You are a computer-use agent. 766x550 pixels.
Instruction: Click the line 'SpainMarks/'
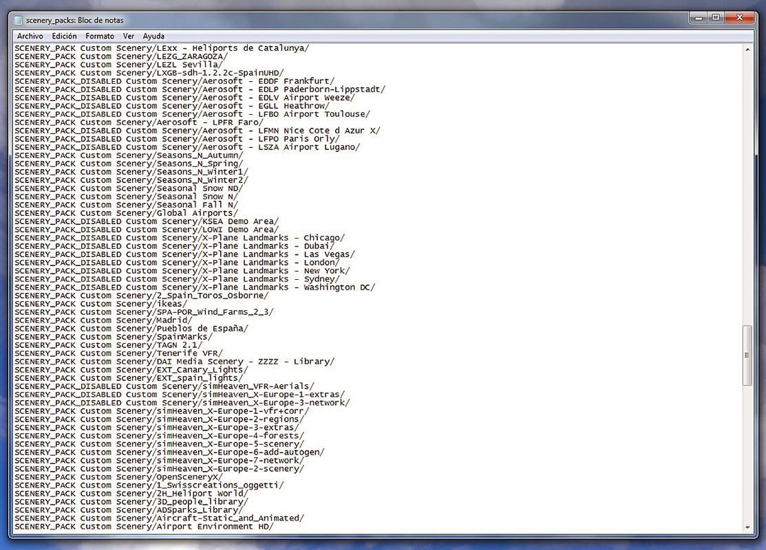(114, 338)
